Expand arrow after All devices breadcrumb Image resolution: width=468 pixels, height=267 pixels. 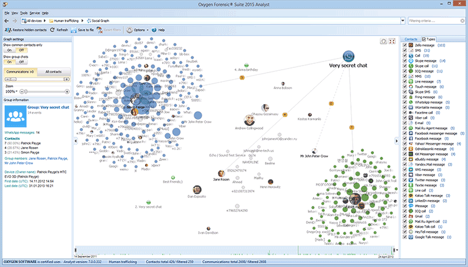[44, 21]
